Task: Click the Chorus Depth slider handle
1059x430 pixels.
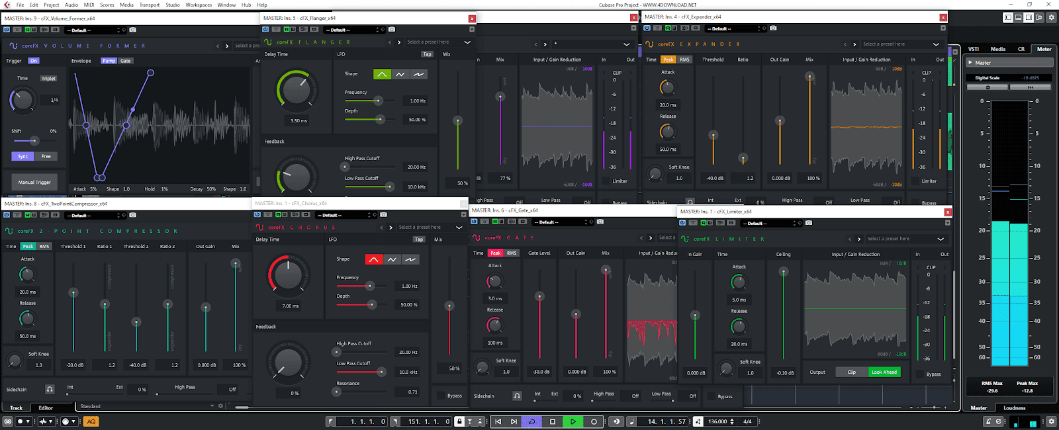Action: coord(372,304)
